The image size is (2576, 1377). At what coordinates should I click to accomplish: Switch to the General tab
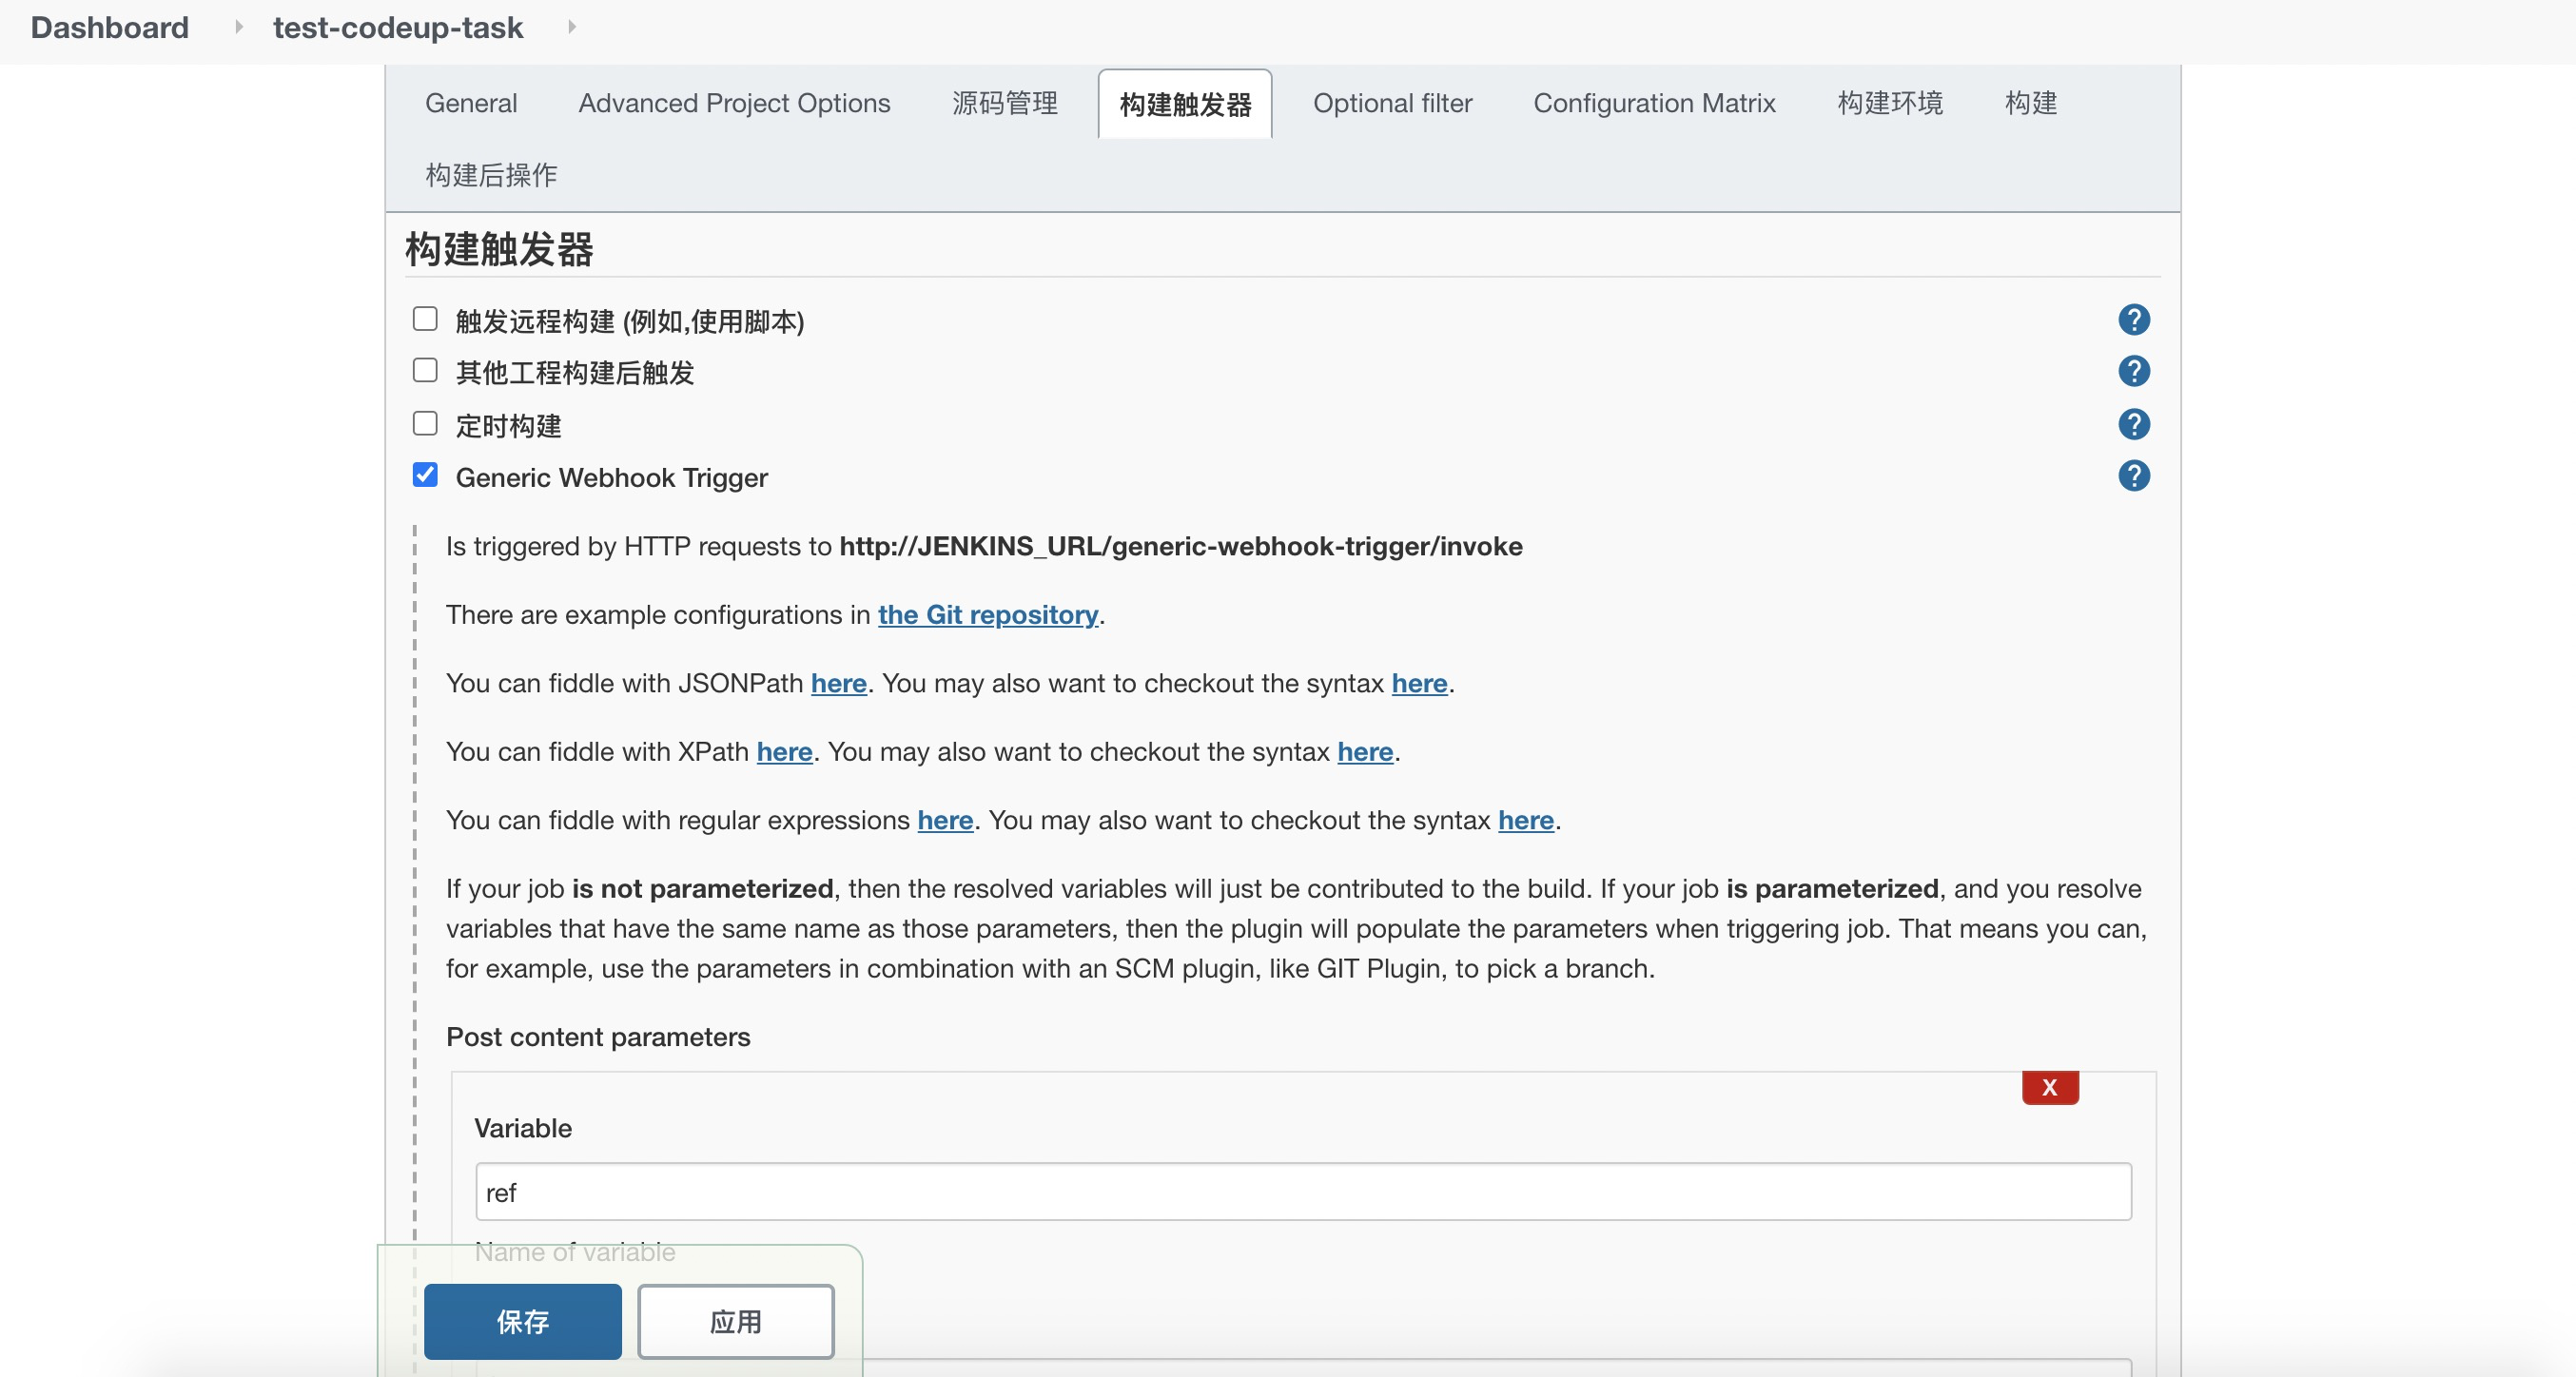pos(471,103)
